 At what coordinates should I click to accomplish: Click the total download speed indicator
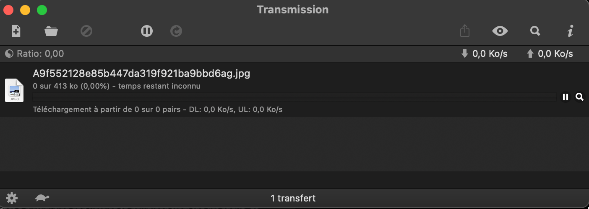(x=484, y=54)
